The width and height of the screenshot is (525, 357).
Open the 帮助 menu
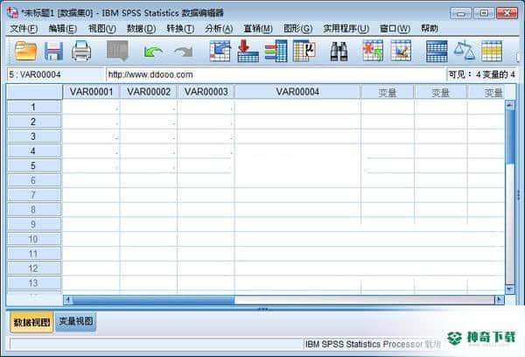(x=430, y=29)
